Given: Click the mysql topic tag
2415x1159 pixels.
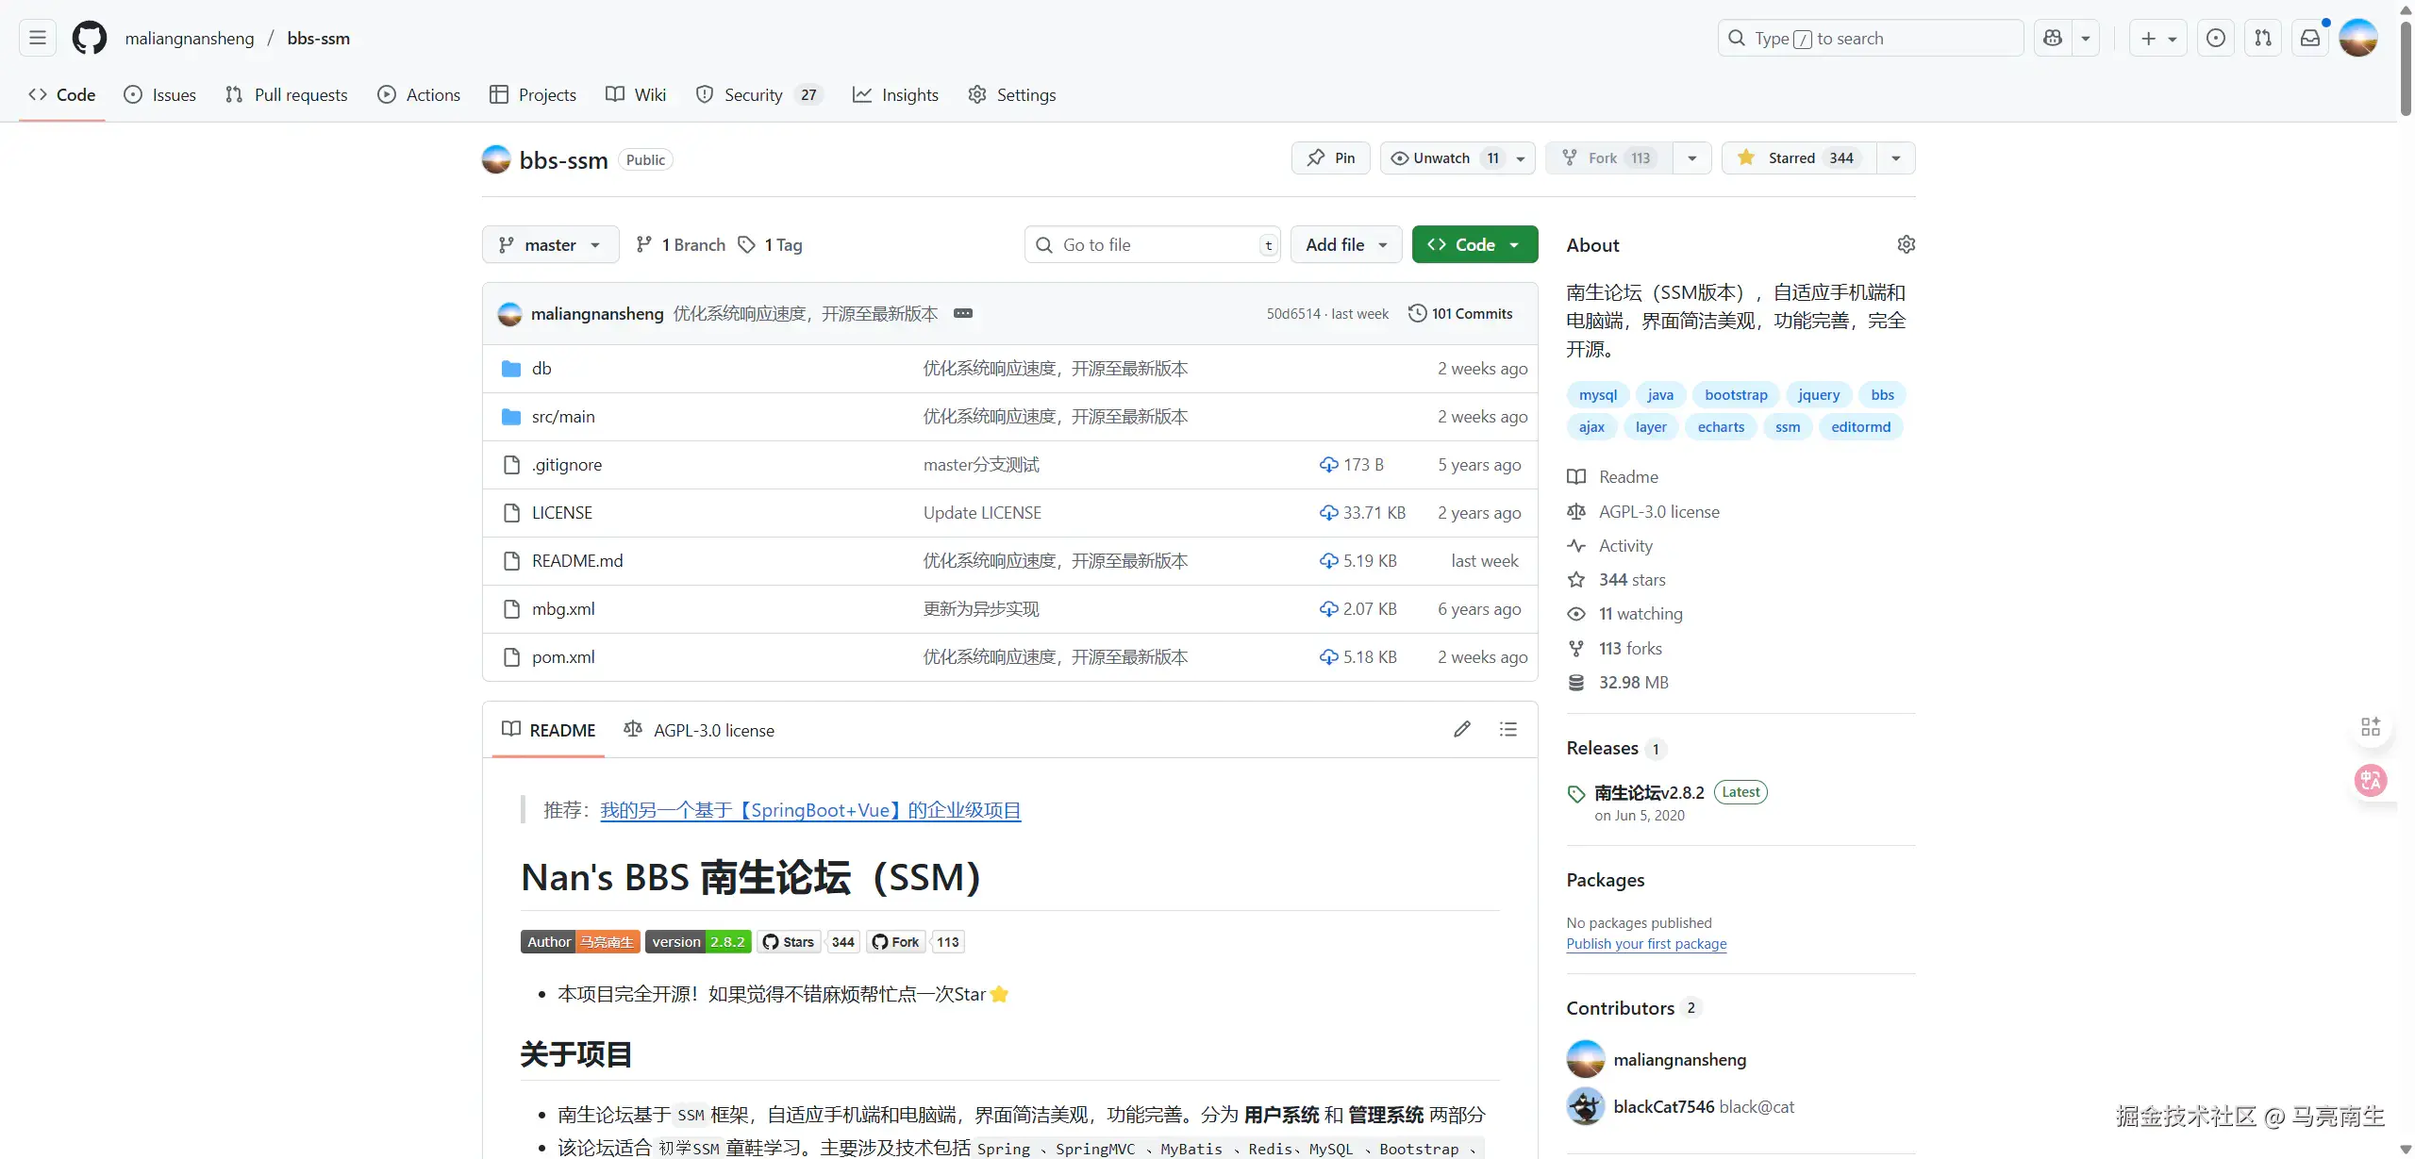Looking at the screenshot, I should pos(1597,394).
